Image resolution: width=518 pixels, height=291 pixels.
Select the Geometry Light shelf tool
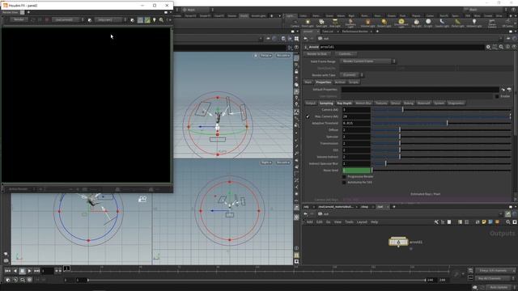pos(350,23)
